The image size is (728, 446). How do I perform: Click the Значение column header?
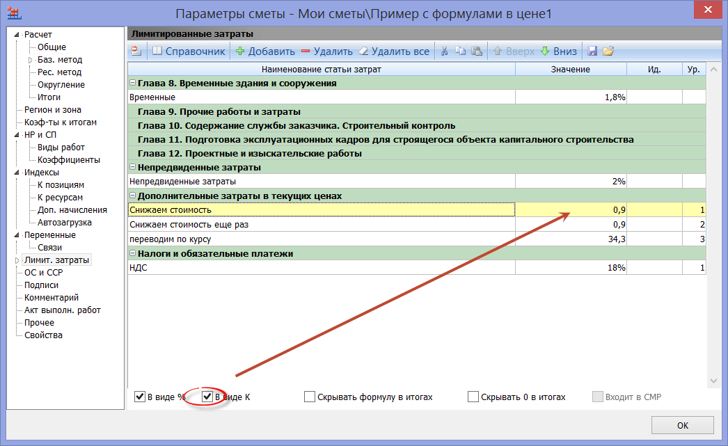click(x=571, y=69)
